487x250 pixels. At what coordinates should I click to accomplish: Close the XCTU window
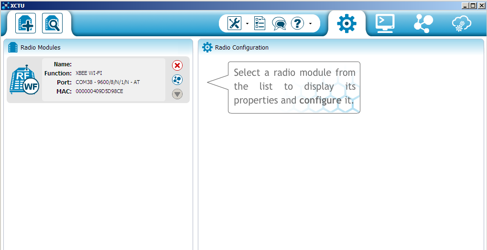480,5
